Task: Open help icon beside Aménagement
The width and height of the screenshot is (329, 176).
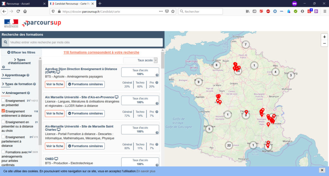Action: click(29, 93)
